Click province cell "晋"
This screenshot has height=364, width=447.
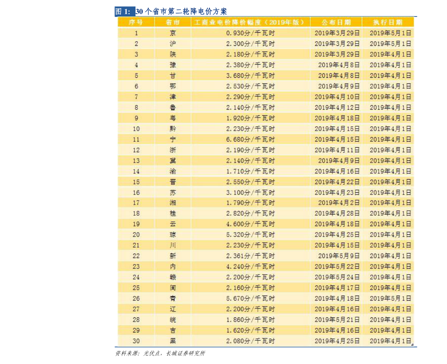[x=173, y=182]
